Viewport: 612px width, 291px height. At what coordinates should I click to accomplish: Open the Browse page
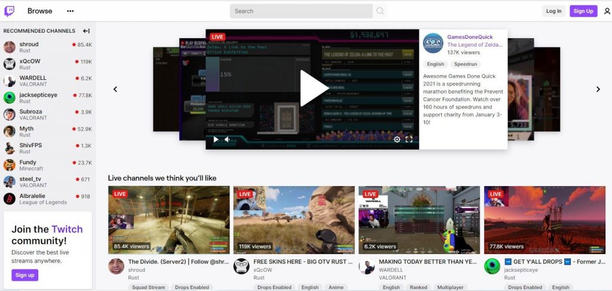point(40,11)
